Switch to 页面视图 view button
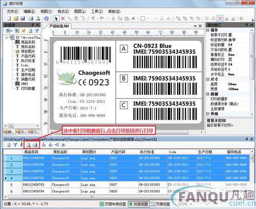 coord(160,204)
